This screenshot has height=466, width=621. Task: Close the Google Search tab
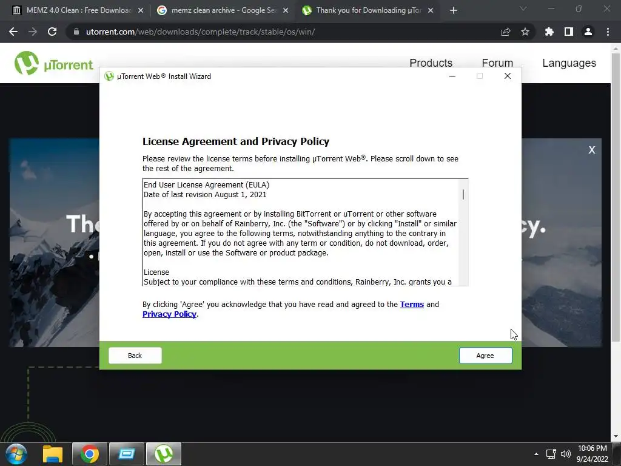tap(286, 11)
